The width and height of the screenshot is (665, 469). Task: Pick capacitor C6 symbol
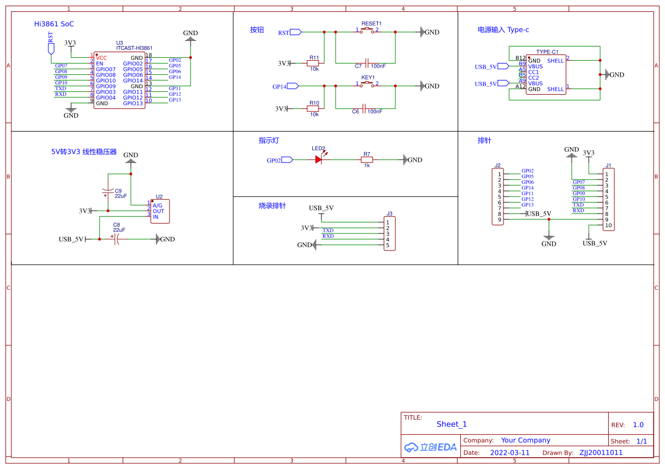click(364, 109)
